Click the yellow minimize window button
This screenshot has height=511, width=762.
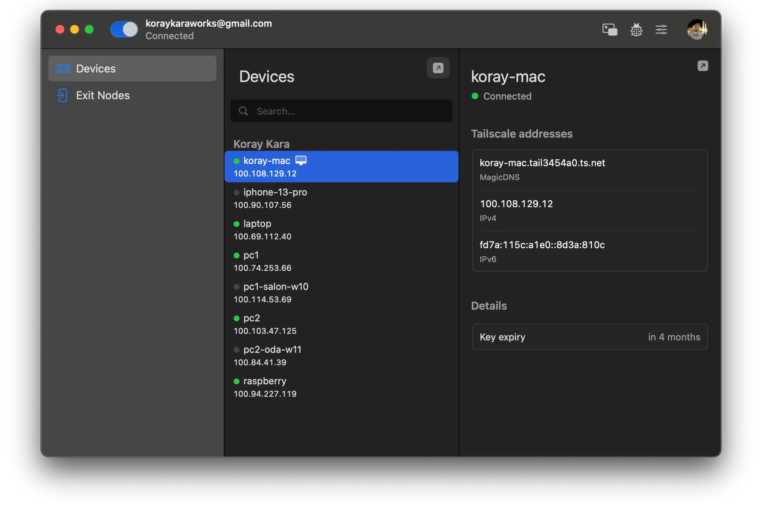pyautogui.click(x=75, y=29)
